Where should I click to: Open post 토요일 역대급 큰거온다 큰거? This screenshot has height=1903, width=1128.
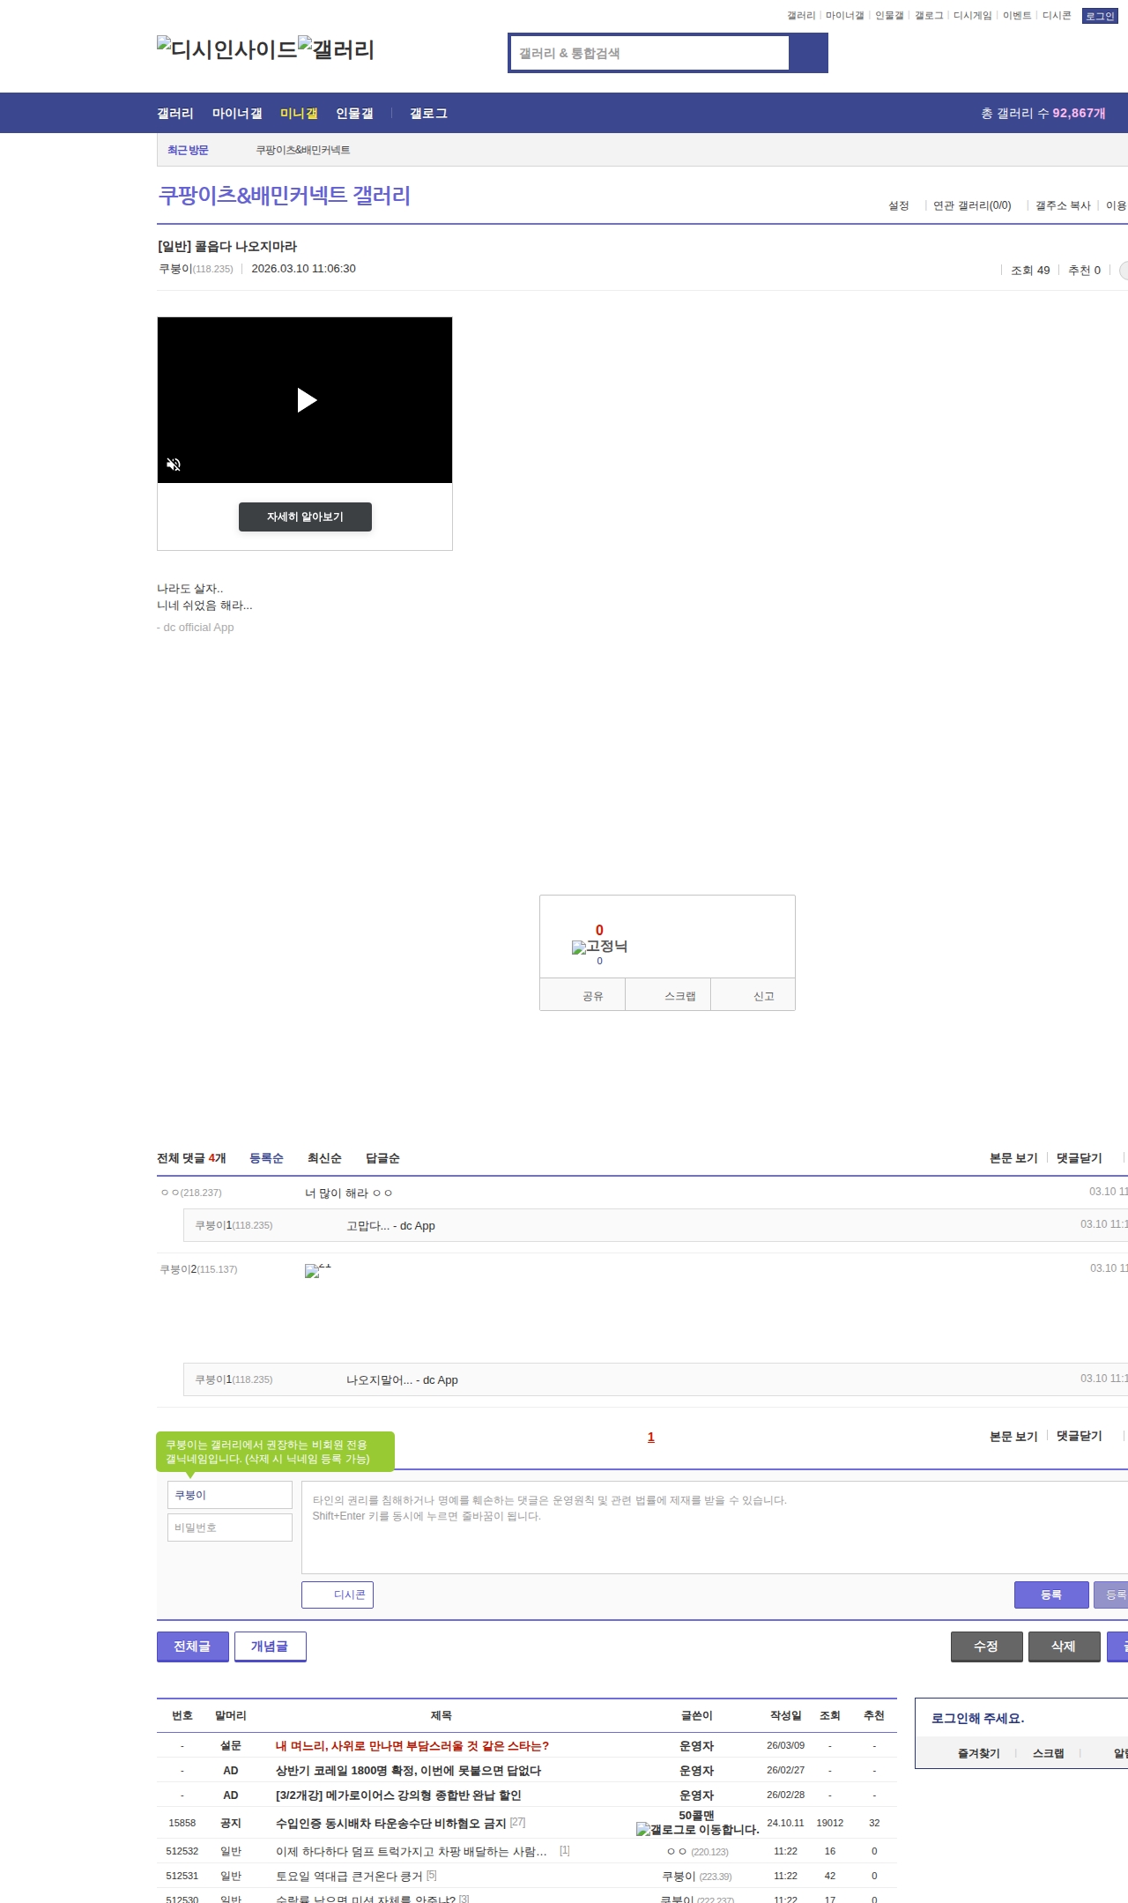349,1876
